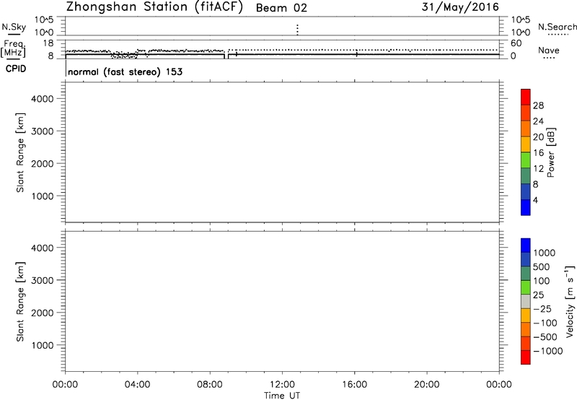
Task: Click the 'CPID' label
Action: click(16, 69)
